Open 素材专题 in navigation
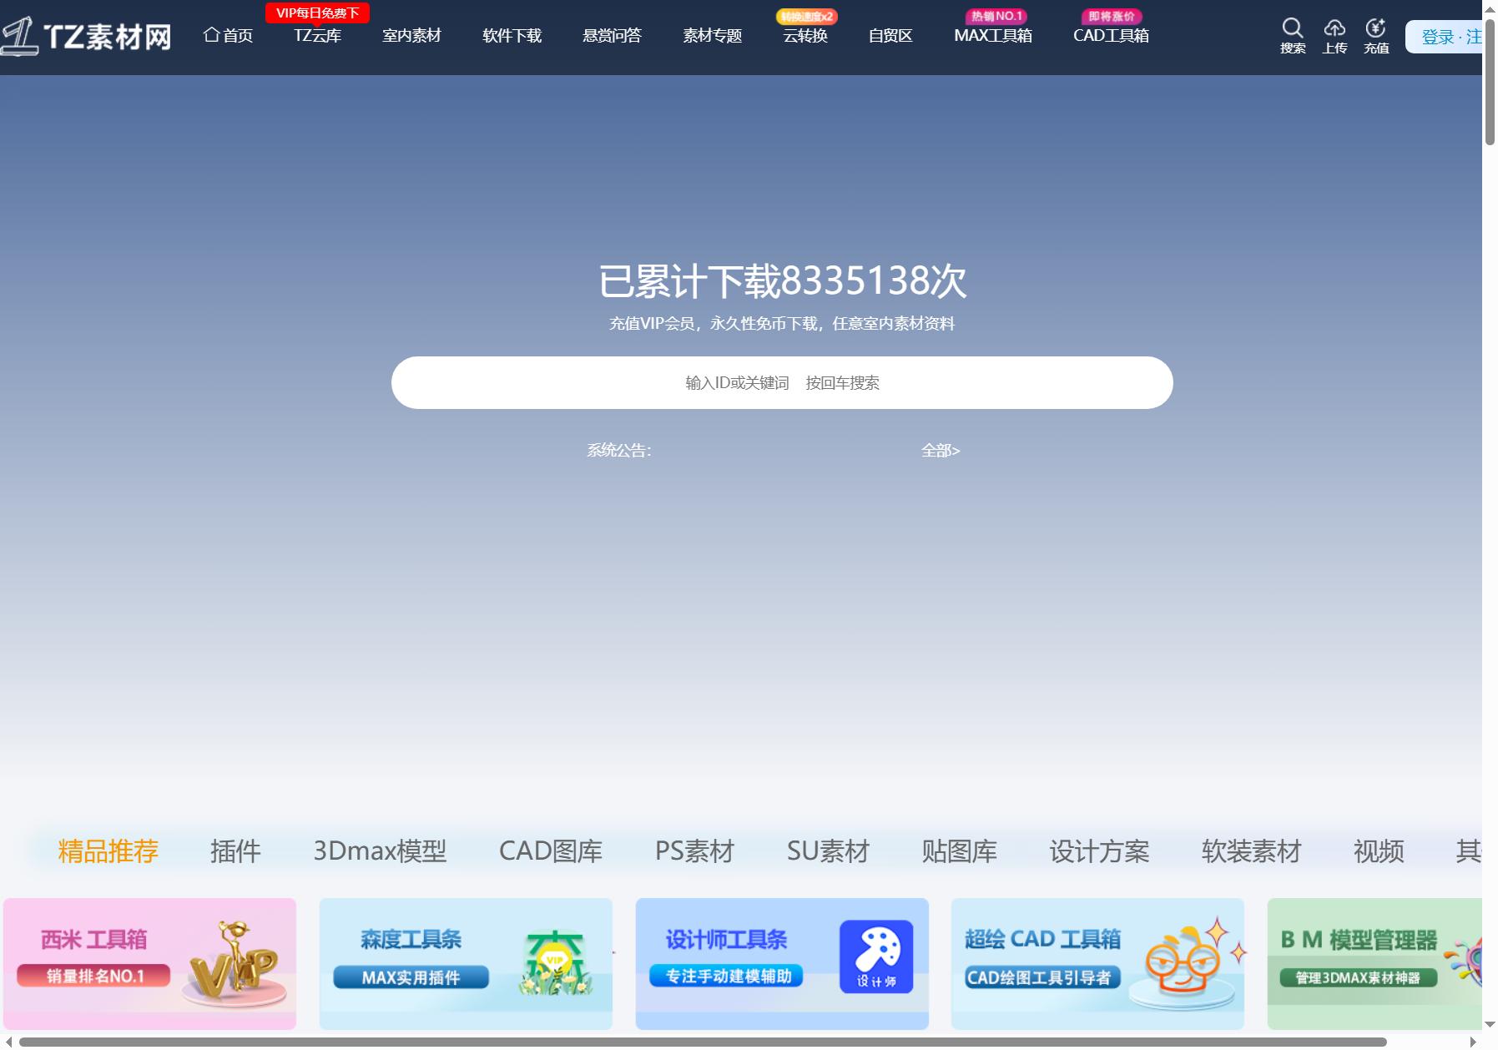 tap(712, 35)
